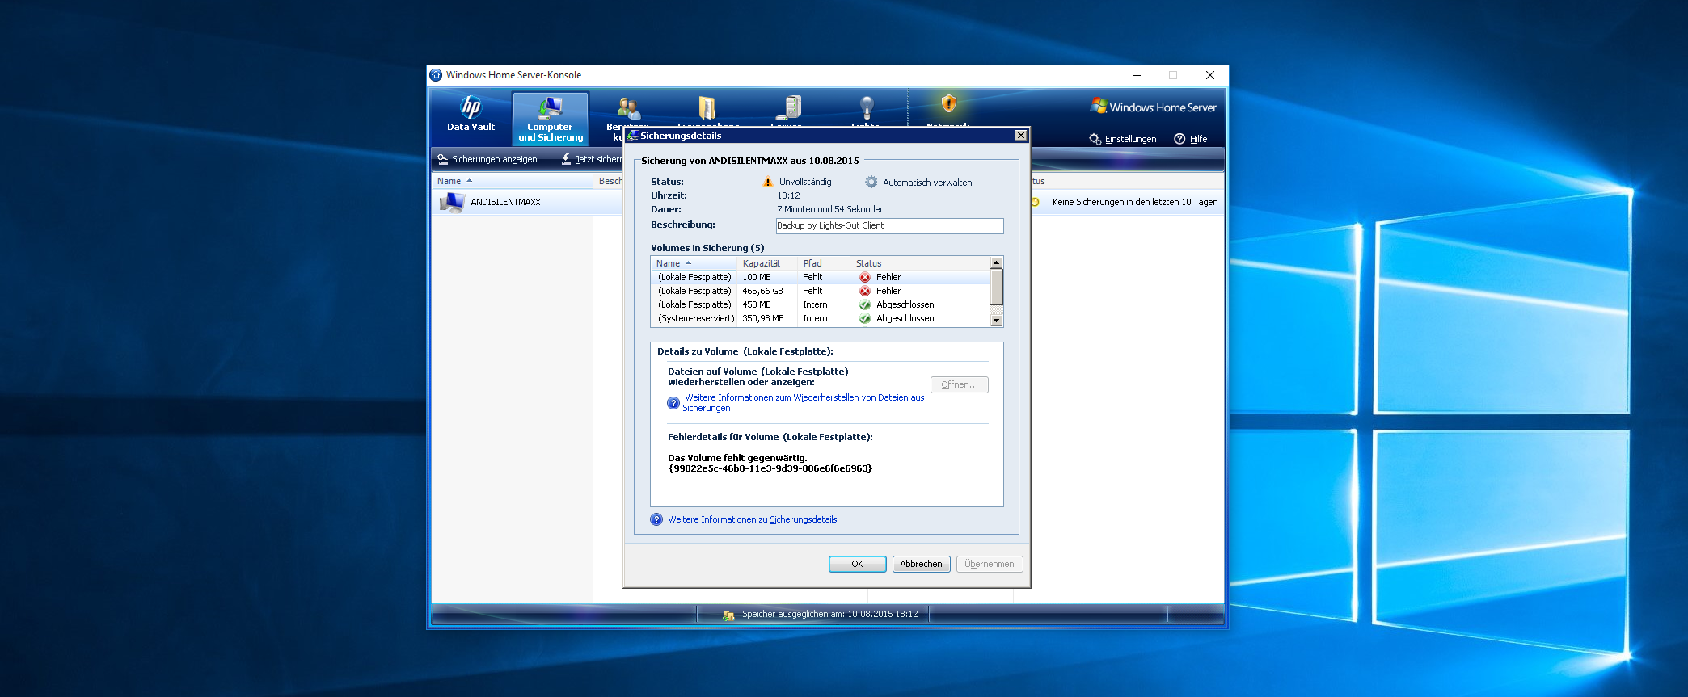Click the Sicherungsdetails dialog title icon
The image size is (1688, 697).
pos(632,136)
